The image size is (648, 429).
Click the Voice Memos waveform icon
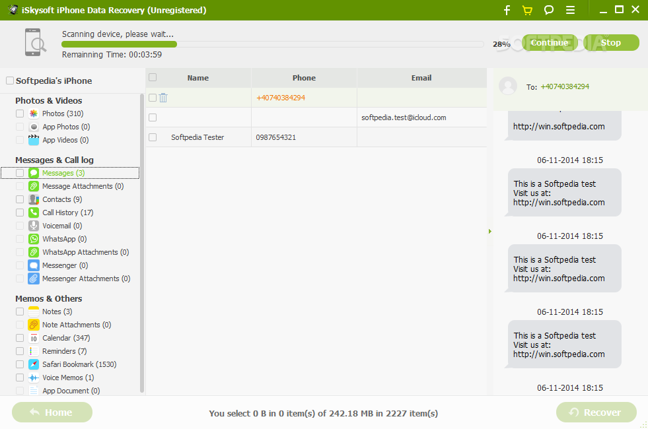[34, 378]
